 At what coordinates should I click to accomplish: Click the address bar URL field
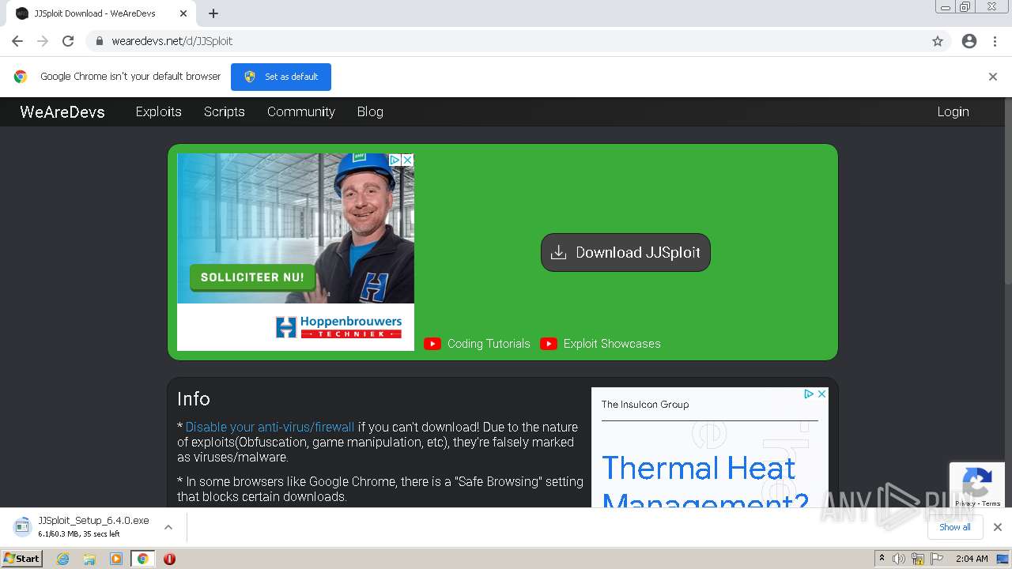(x=506, y=41)
